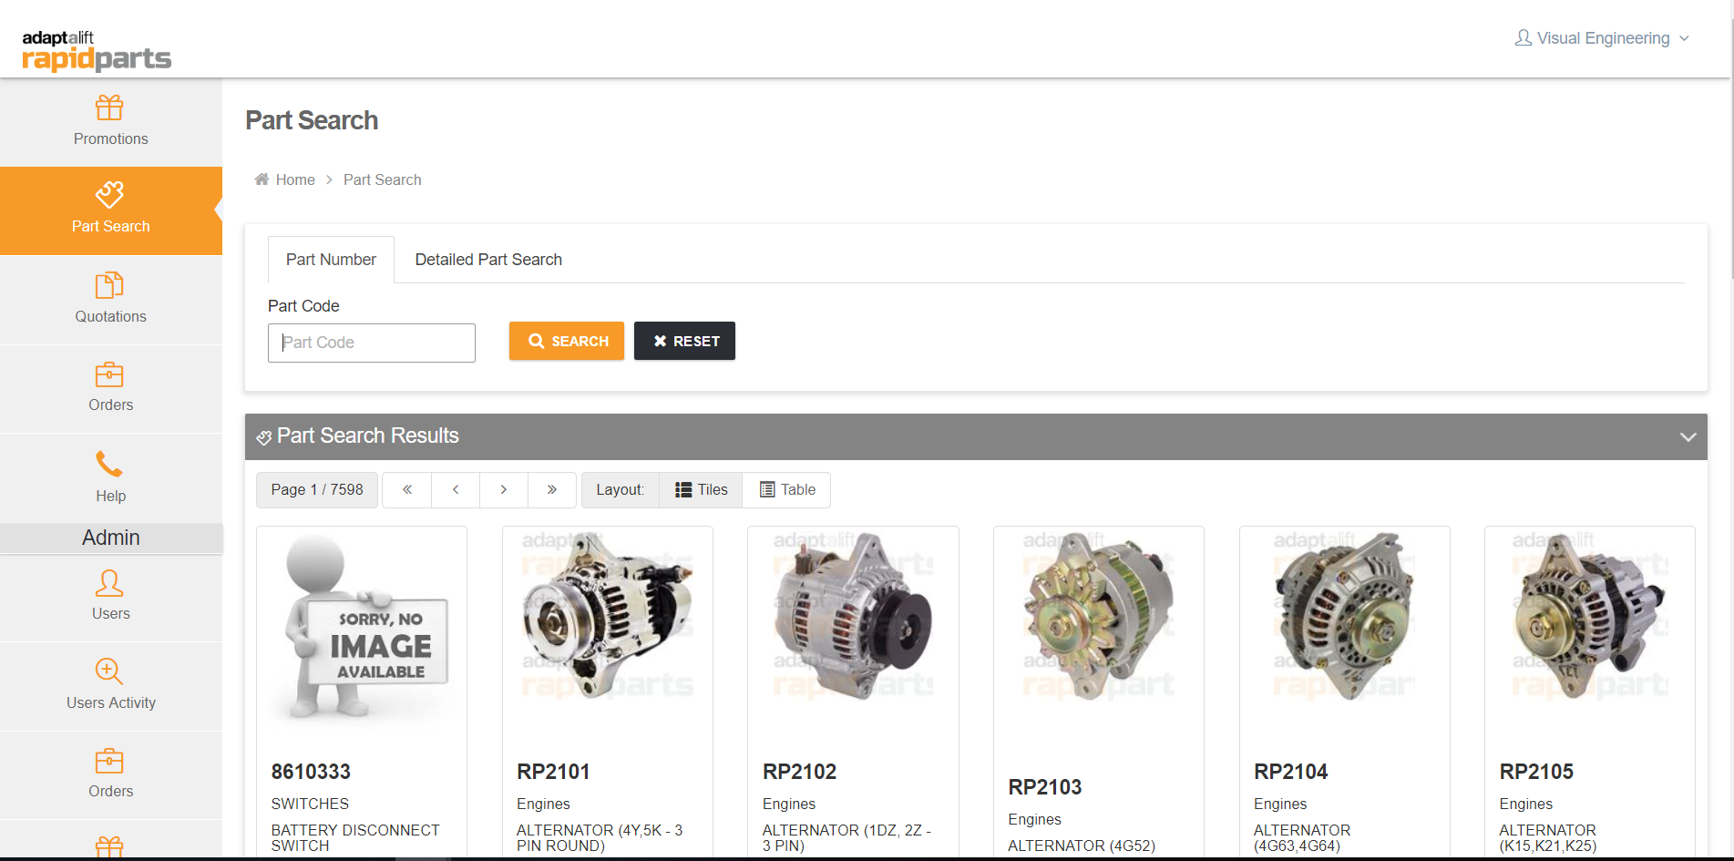Click the rapidparts logo
This screenshot has width=1734, height=861.
97,50
